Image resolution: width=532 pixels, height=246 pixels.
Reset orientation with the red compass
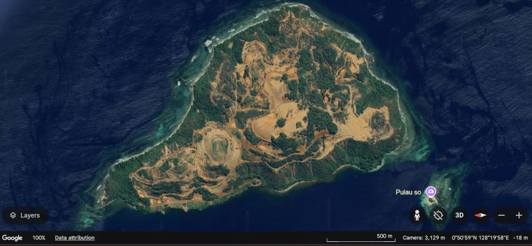481,215
